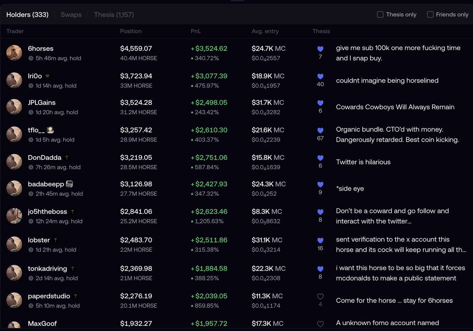Like tonkadriving's thesis heart
The width and height of the screenshot is (473, 331).
(x=320, y=269)
